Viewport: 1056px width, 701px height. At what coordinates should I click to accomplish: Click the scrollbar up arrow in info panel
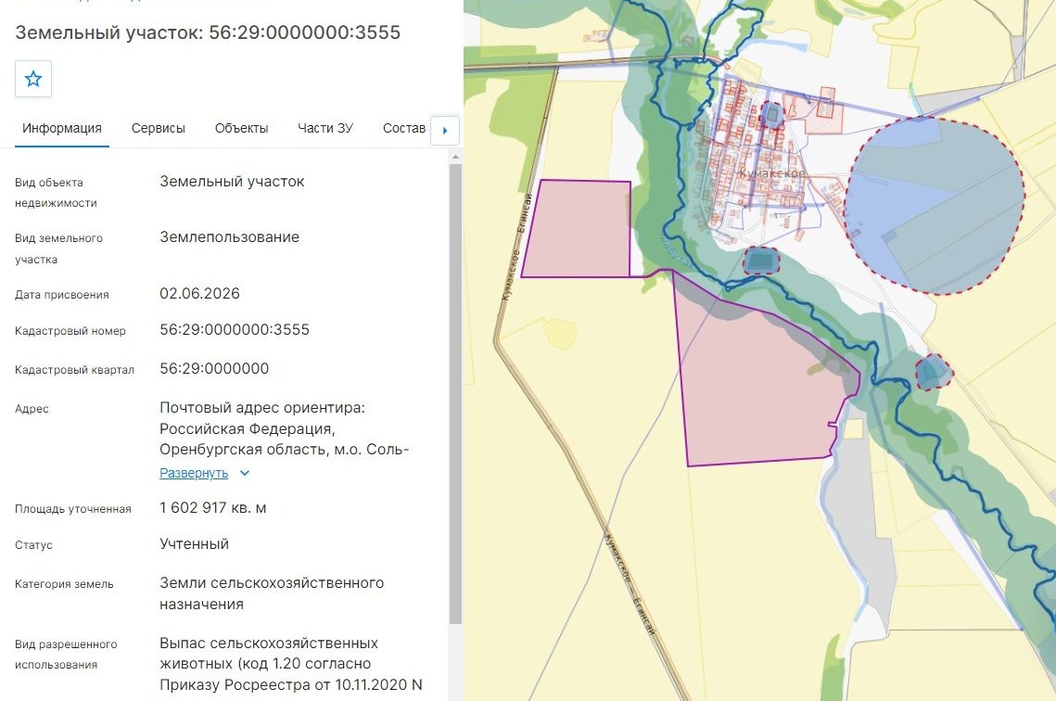tap(455, 157)
